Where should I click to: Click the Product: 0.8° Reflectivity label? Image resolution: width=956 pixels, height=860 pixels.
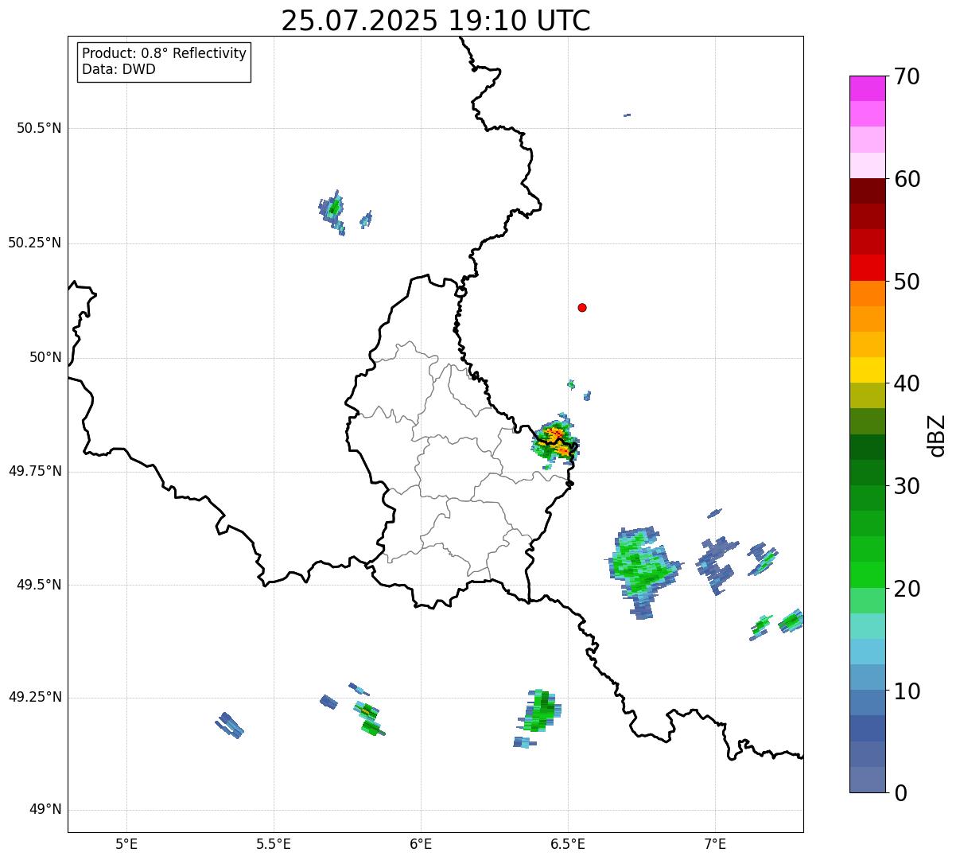[165, 53]
